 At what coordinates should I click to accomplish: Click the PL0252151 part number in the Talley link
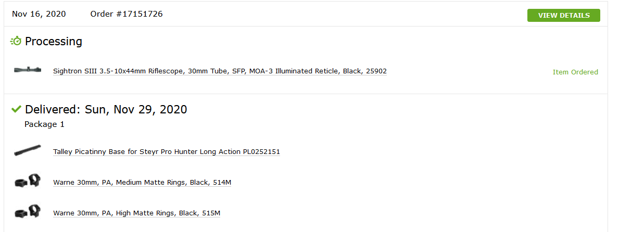(261, 152)
